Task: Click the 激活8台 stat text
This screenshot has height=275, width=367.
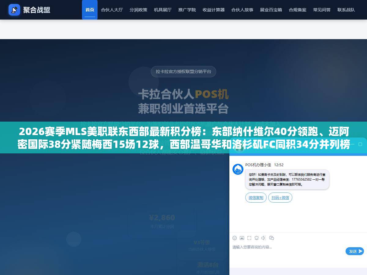Action: click(x=208, y=264)
